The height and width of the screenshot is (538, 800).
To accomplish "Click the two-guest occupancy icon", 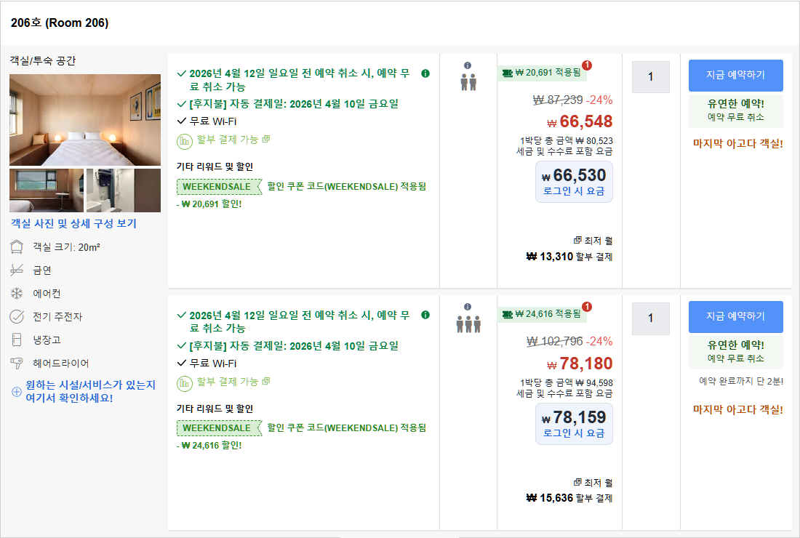I will pyautogui.click(x=468, y=81).
